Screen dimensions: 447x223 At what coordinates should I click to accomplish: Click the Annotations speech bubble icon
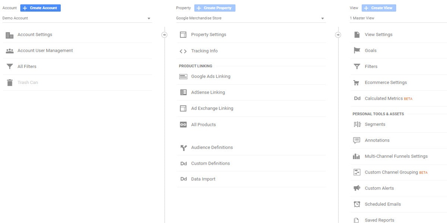pos(357,140)
